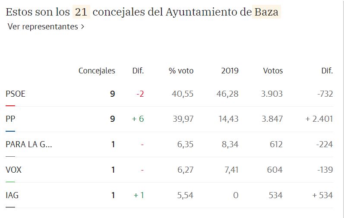
Task: Click IAG's +1 seat difference
Action: click(139, 195)
